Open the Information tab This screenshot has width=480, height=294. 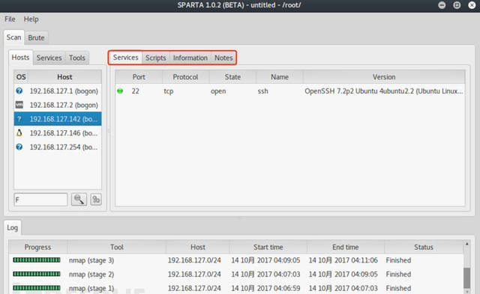(190, 58)
